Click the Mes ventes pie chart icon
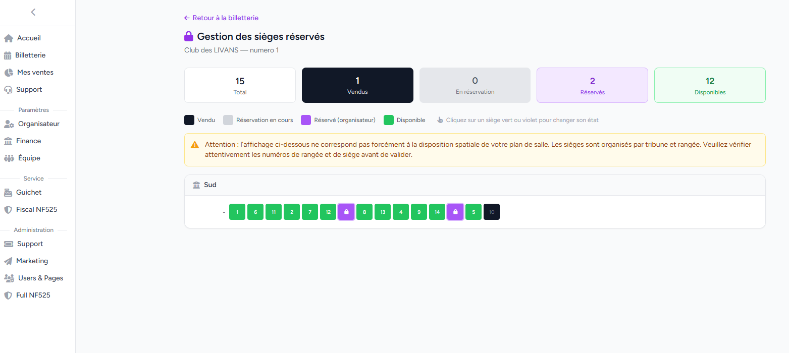This screenshot has height=353, width=789. pyautogui.click(x=8, y=72)
